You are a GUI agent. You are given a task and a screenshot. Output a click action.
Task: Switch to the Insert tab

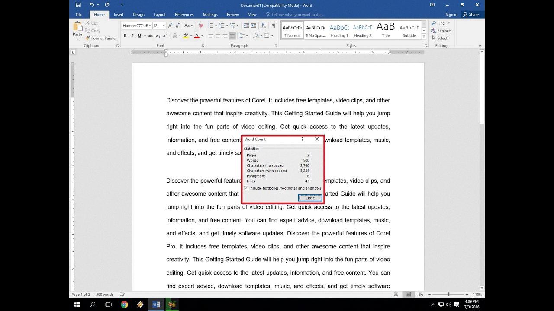point(119,15)
